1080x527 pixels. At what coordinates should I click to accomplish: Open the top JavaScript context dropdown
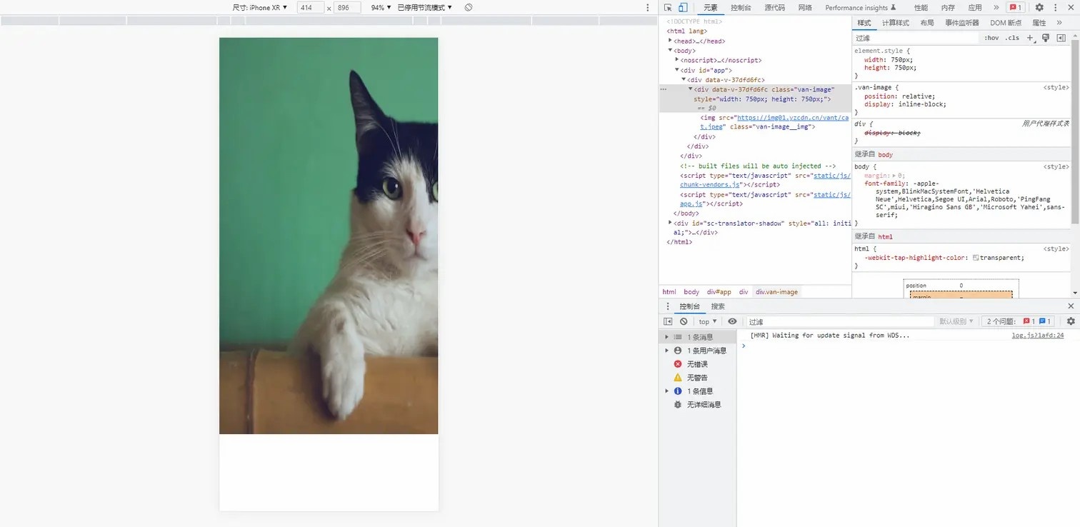point(706,321)
